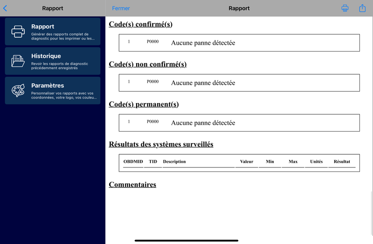Print the report with the printer icon

click(345, 8)
